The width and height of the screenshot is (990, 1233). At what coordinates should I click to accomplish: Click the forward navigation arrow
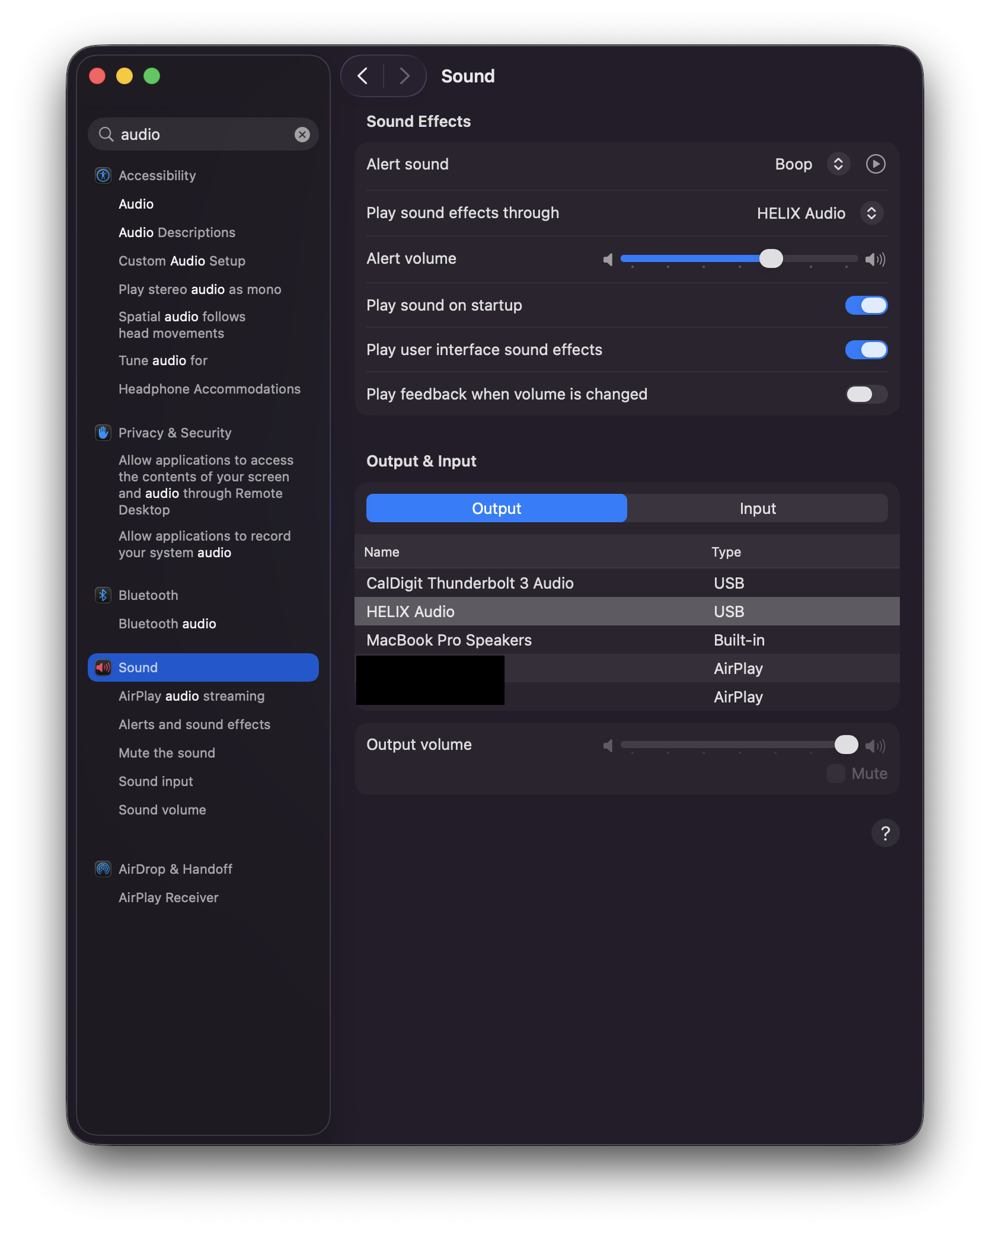pyautogui.click(x=405, y=76)
